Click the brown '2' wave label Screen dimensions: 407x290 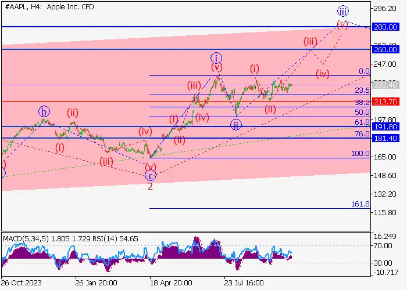(150, 186)
